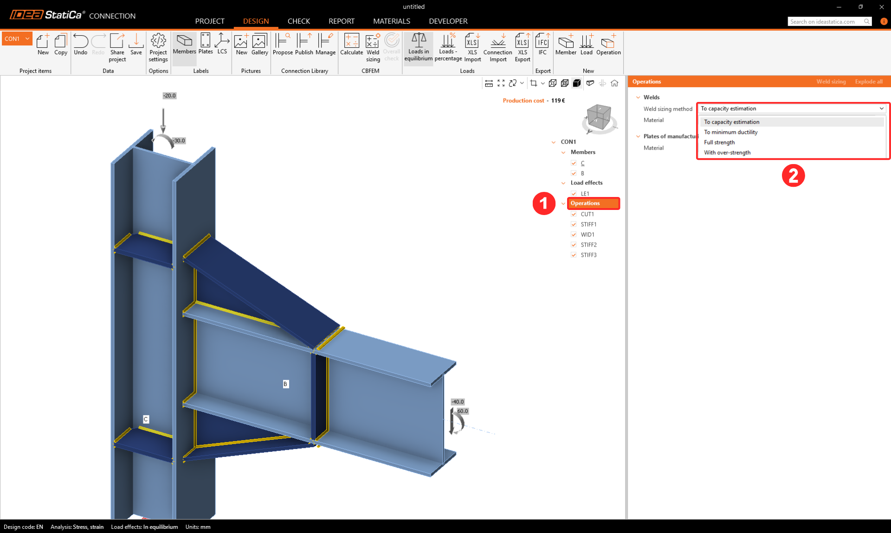The width and height of the screenshot is (891, 533).
Task: Uncheck member B checkbox in tree
Action: pyautogui.click(x=574, y=173)
